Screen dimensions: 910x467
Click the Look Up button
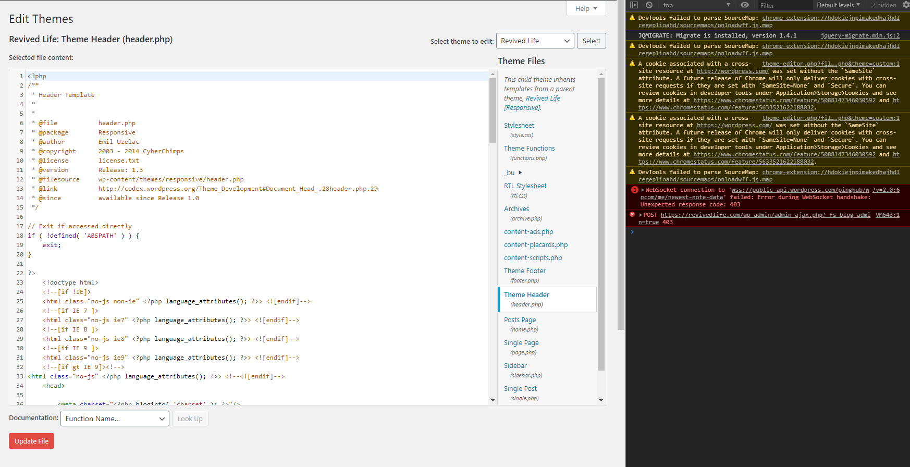click(x=190, y=419)
